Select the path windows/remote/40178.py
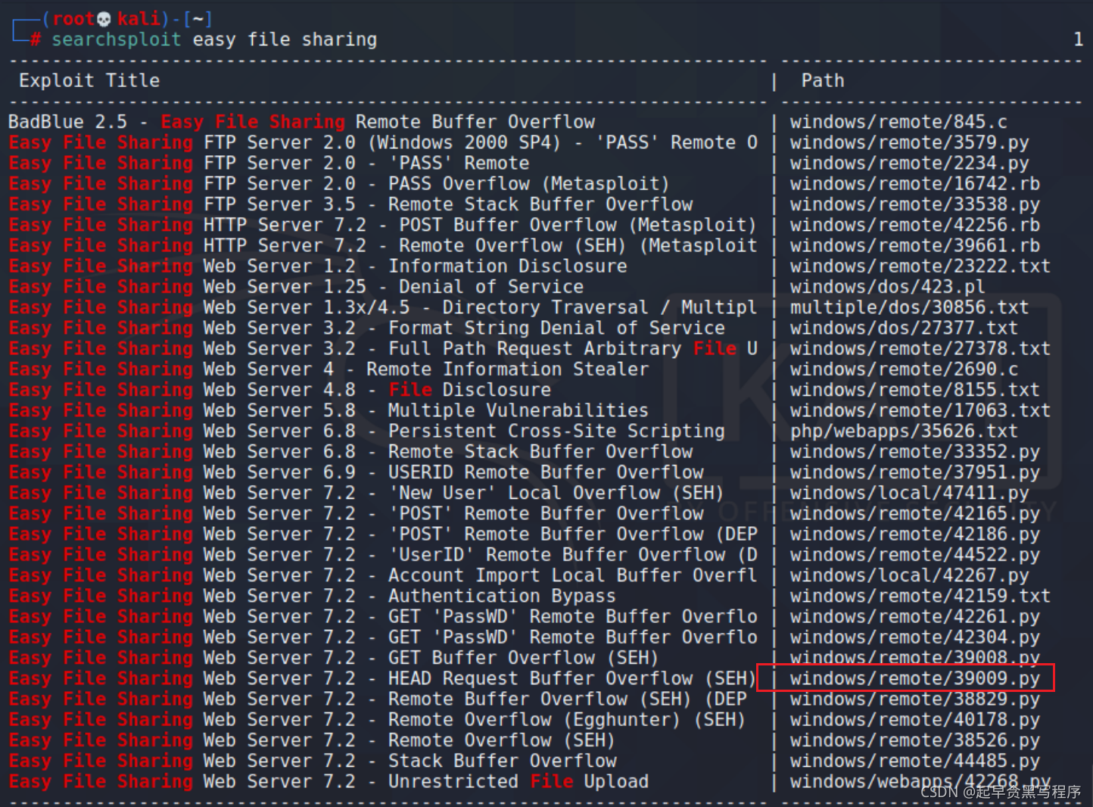The height and width of the screenshot is (807, 1093). click(914, 719)
